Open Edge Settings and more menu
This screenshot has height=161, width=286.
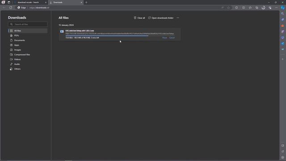click(277, 8)
